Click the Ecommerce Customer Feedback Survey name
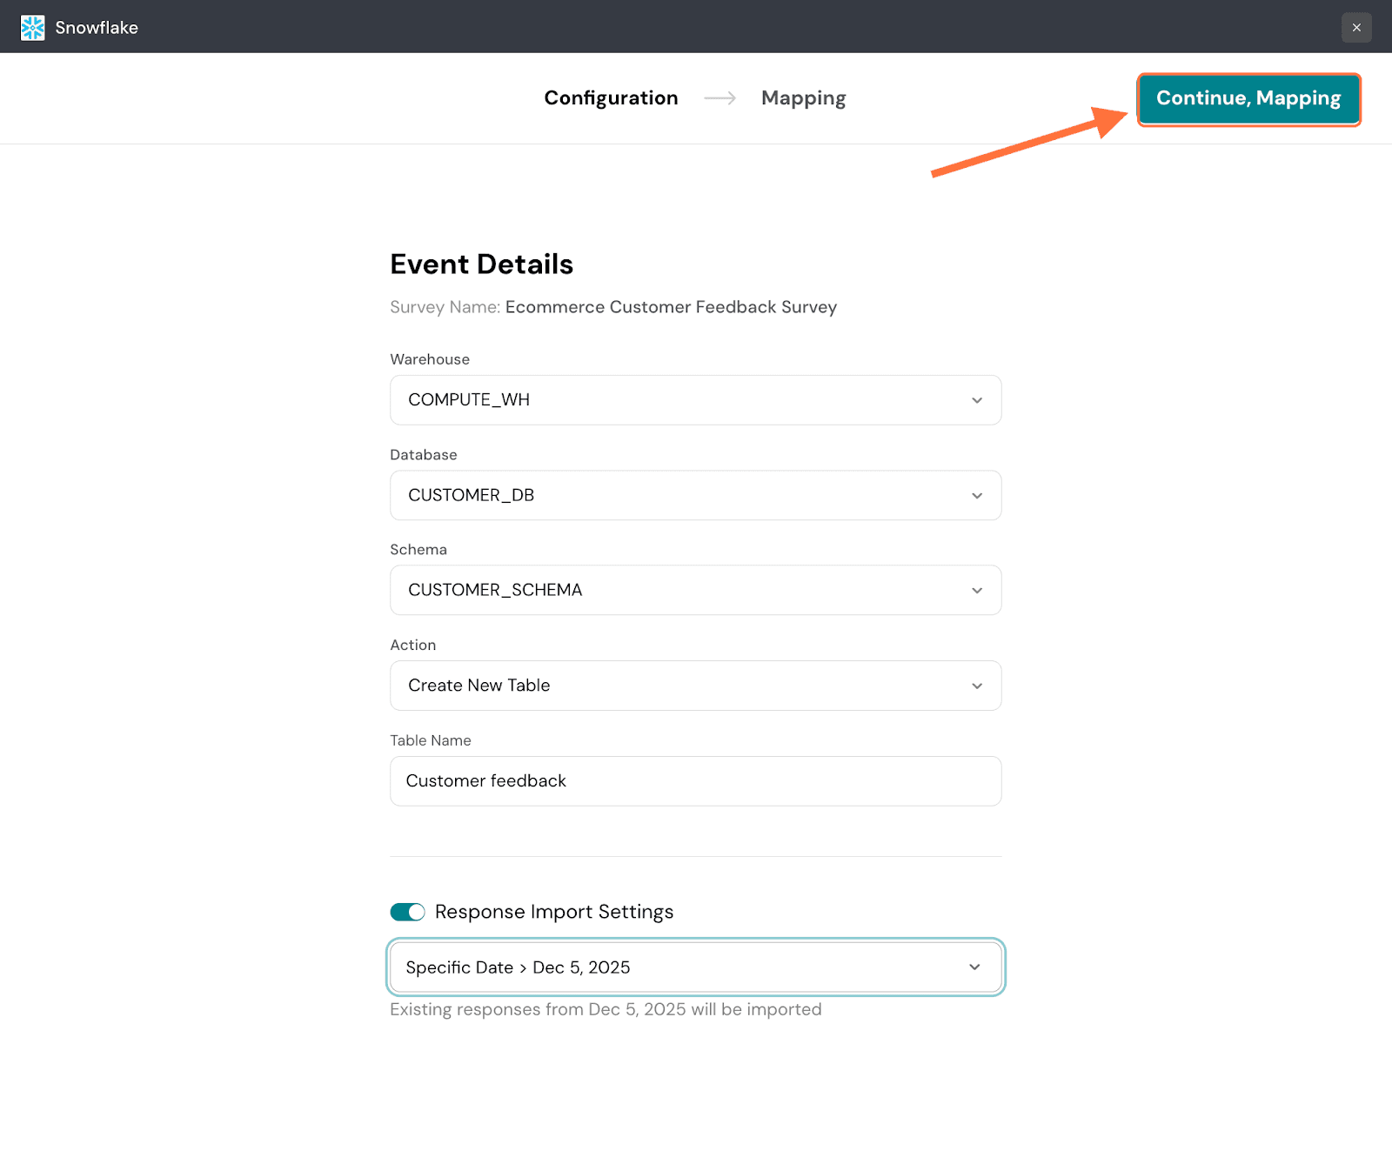The width and height of the screenshot is (1392, 1151). [x=671, y=307]
